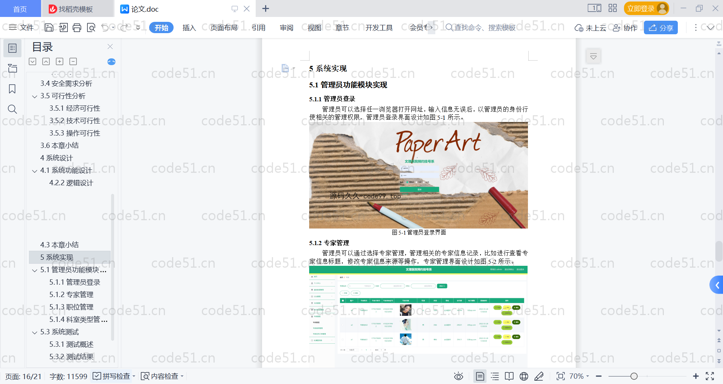Image resolution: width=723 pixels, height=384 pixels.
Task: Open the bookmark sidebar icon
Action: 12,89
